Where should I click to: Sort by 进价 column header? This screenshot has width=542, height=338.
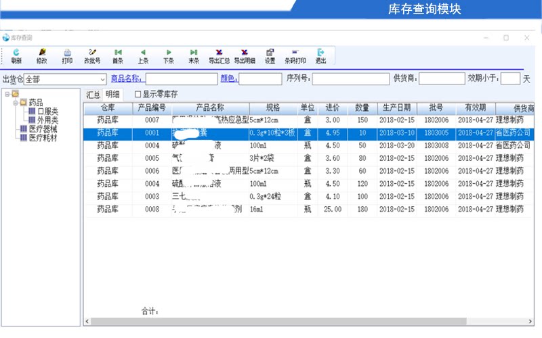click(333, 108)
